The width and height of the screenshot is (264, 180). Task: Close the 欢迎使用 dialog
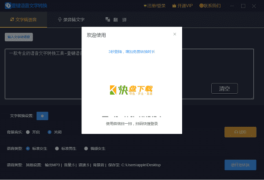pyautogui.click(x=175, y=34)
